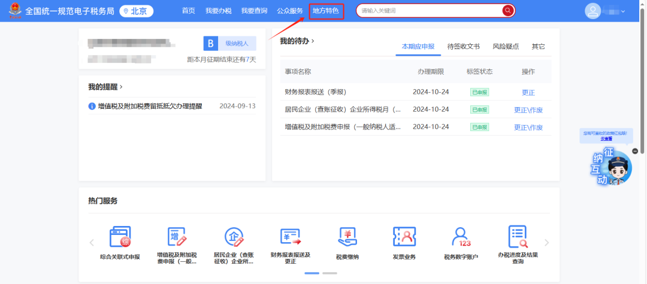Open 综合关联式申报 service icon
The image size is (647, 284).
[x=120, y=237]
